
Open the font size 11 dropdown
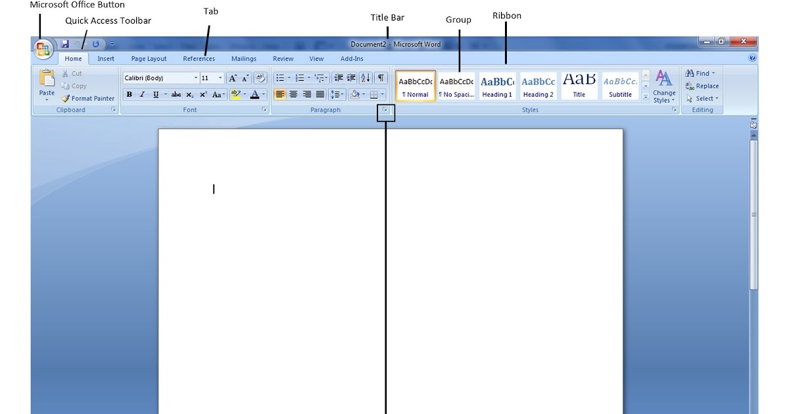point(220,78)
